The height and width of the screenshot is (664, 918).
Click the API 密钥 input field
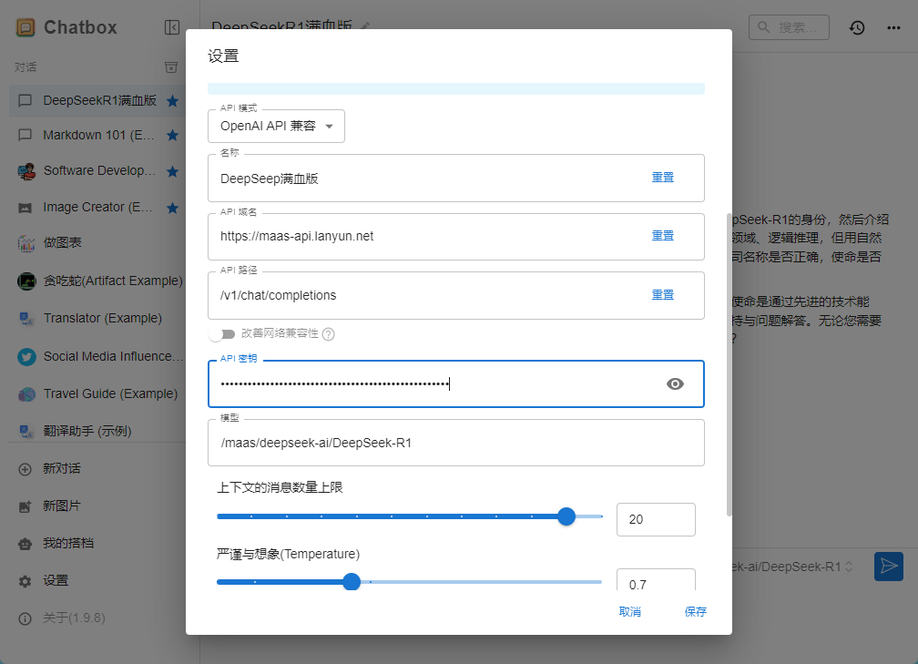click(x=456, y=384)
